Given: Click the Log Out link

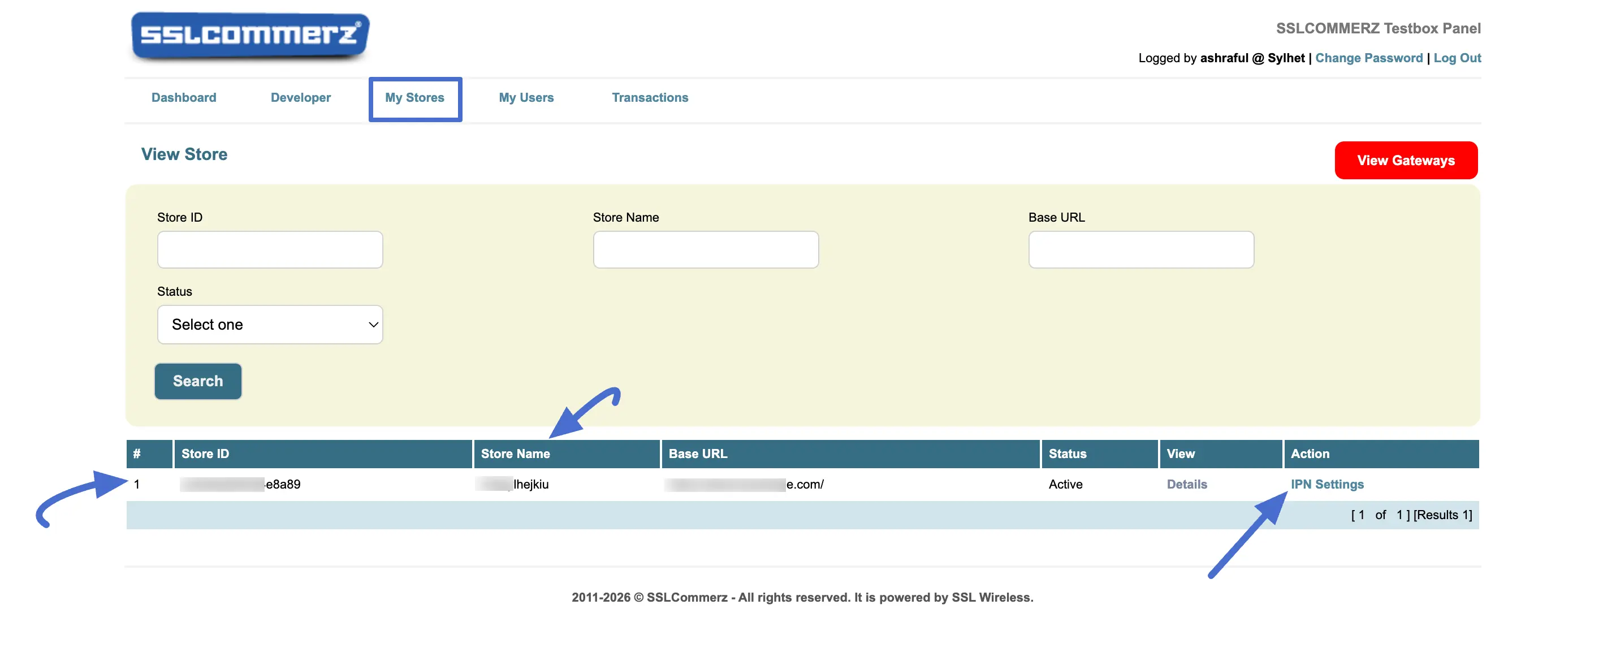Looking at the screenshot, I should (x=1457, y=58).
